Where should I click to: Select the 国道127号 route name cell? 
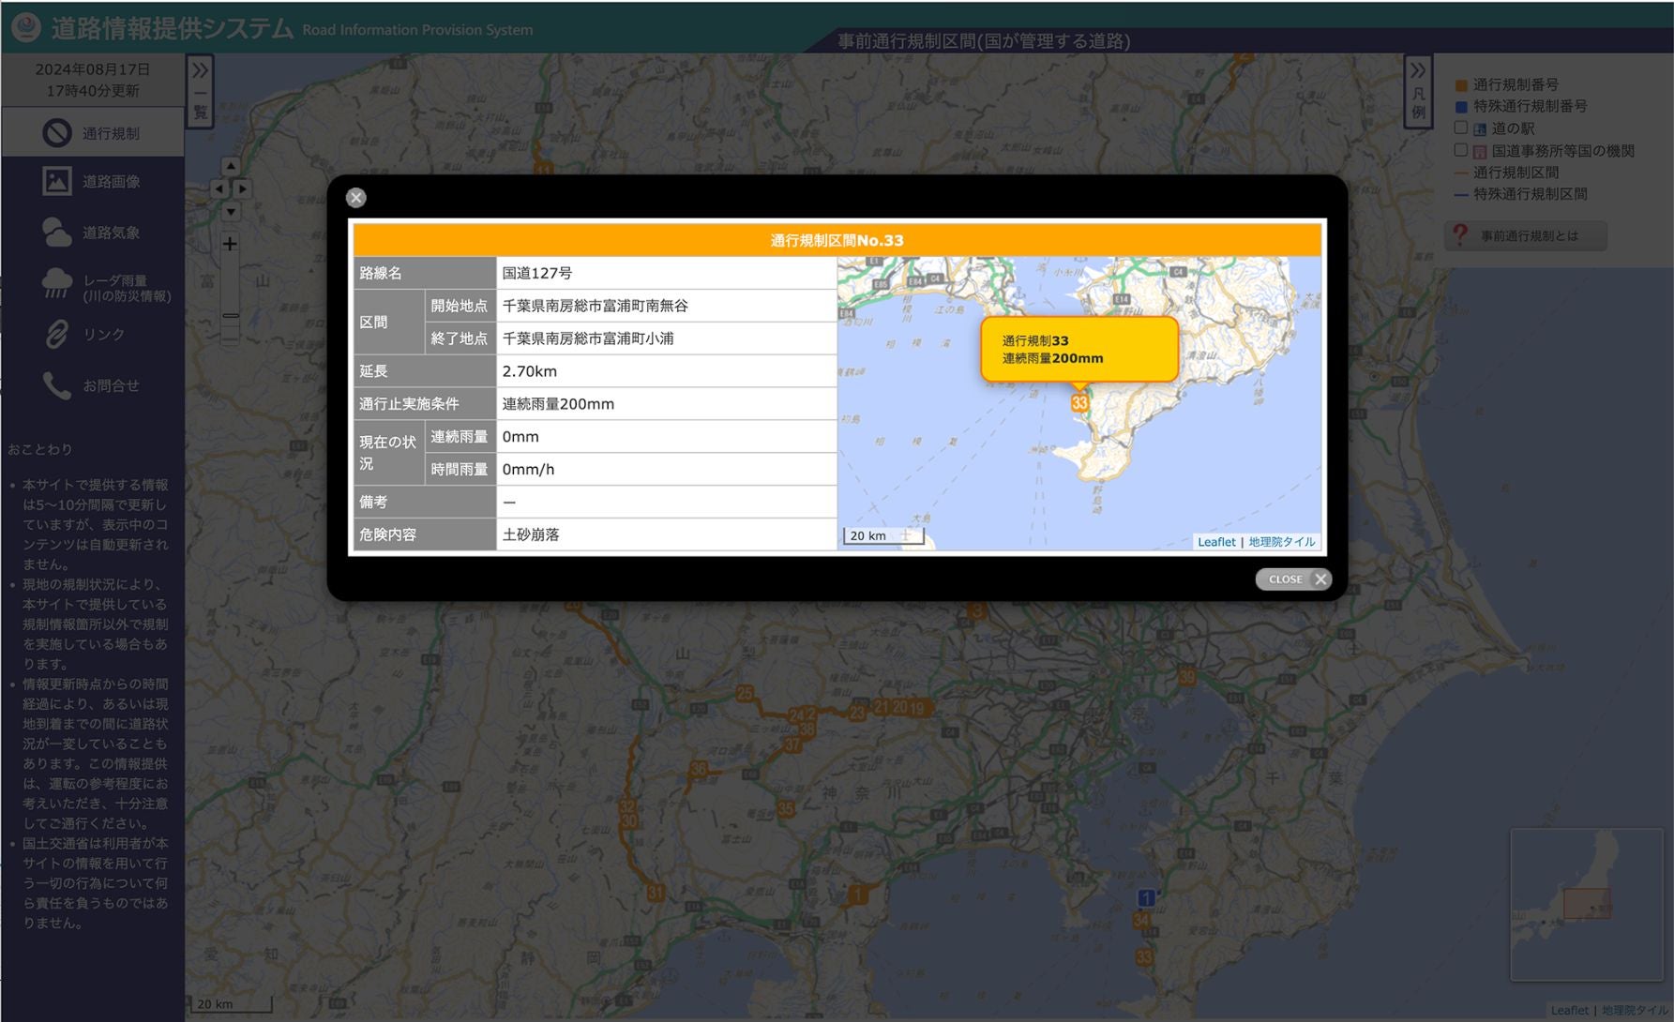pos(666,273)
